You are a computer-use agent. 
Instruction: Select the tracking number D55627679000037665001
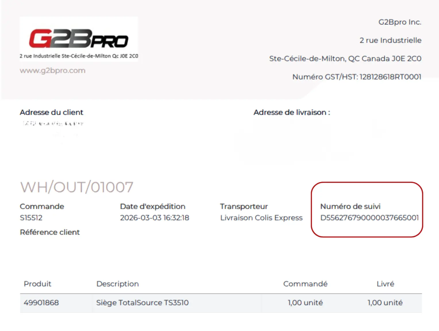click(x=369, y=218)
